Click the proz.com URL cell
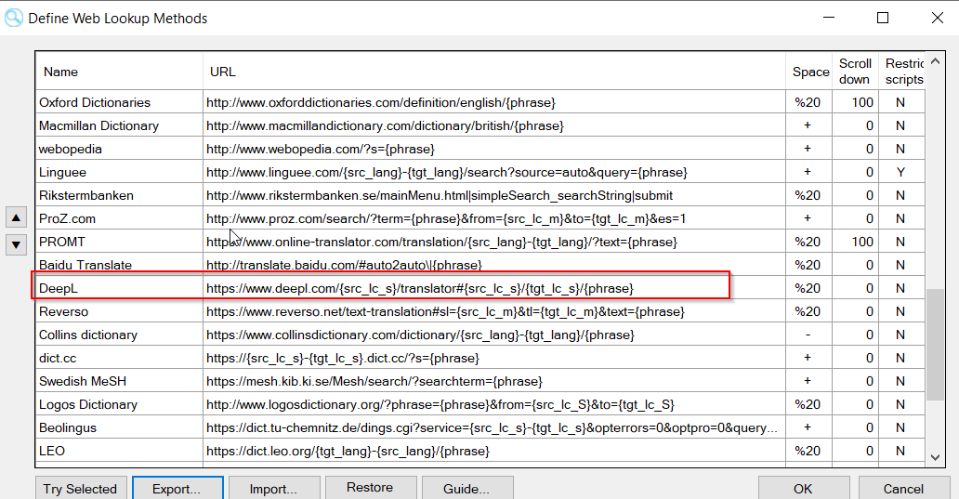 pos(494,218)
